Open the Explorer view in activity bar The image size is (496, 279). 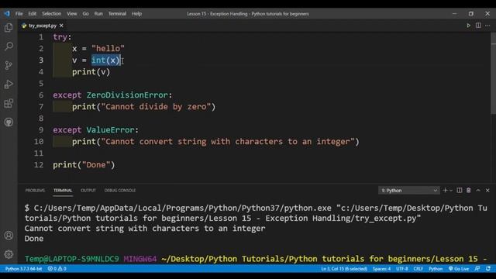point(9,28)
